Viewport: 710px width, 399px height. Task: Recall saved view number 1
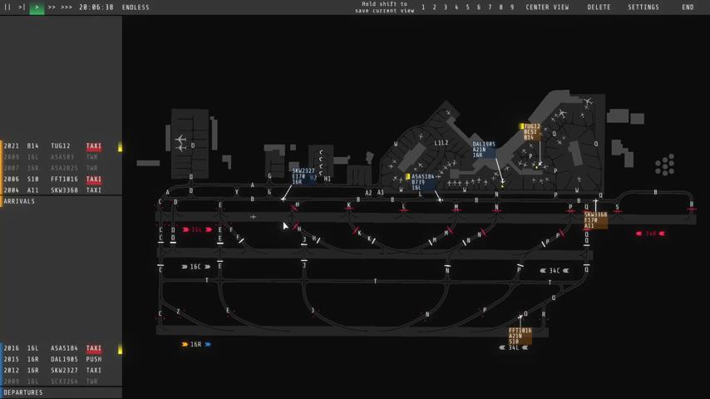[423, 7]
